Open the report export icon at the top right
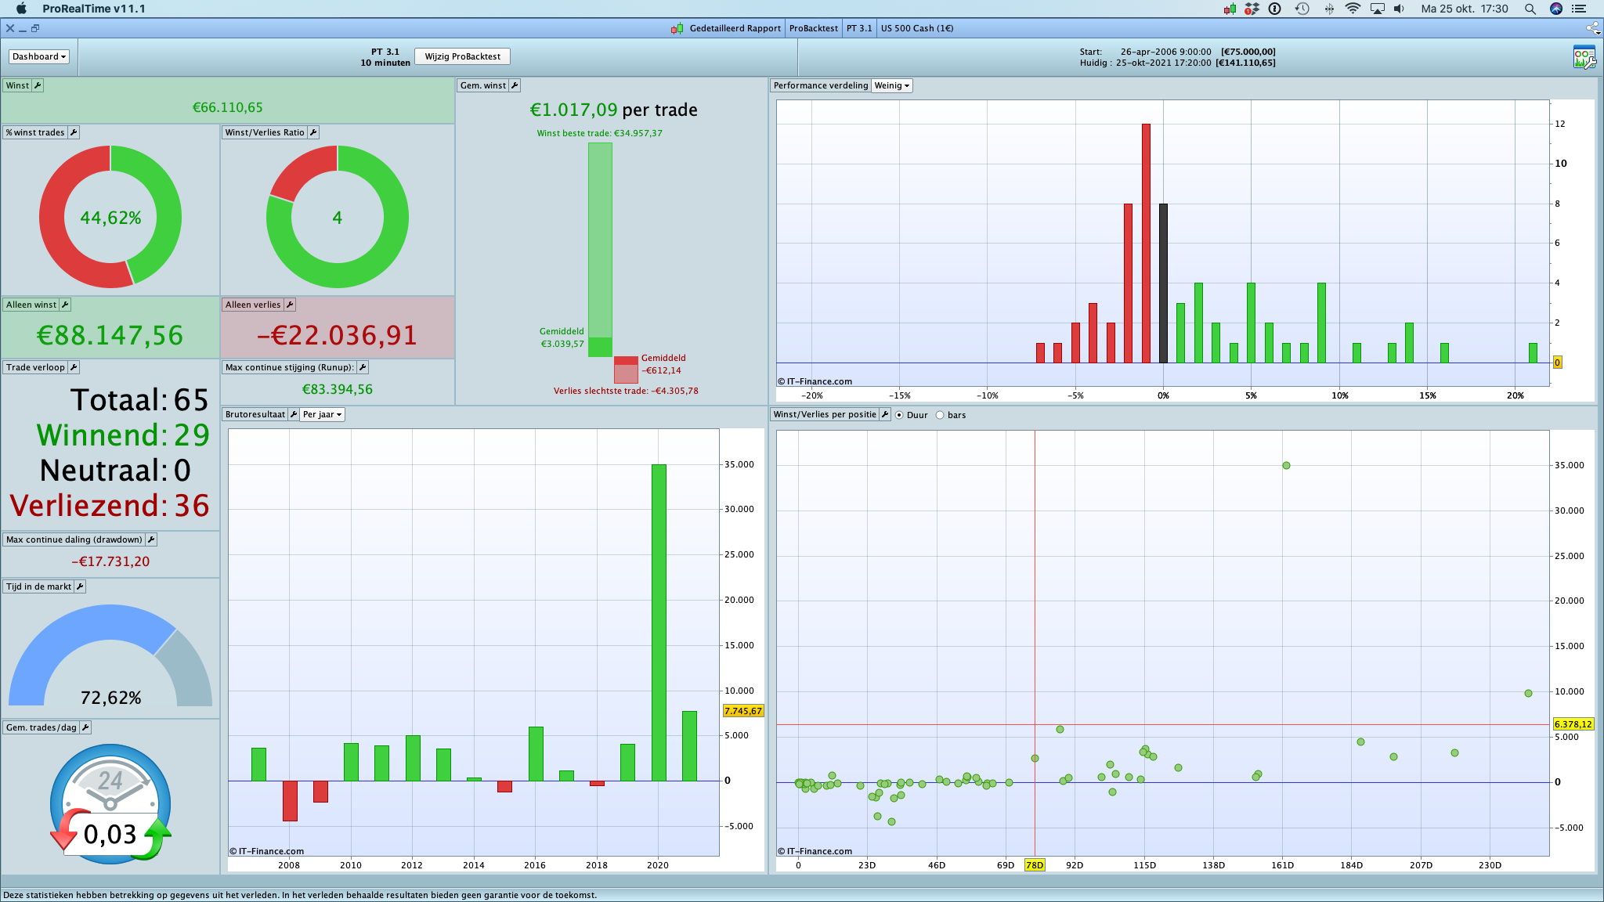Viewport: 1604px width, 902px height. coord(1584,57)
